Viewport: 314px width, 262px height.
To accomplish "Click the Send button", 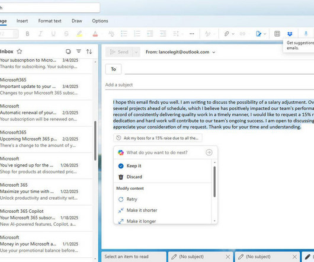I will [119, 52].
